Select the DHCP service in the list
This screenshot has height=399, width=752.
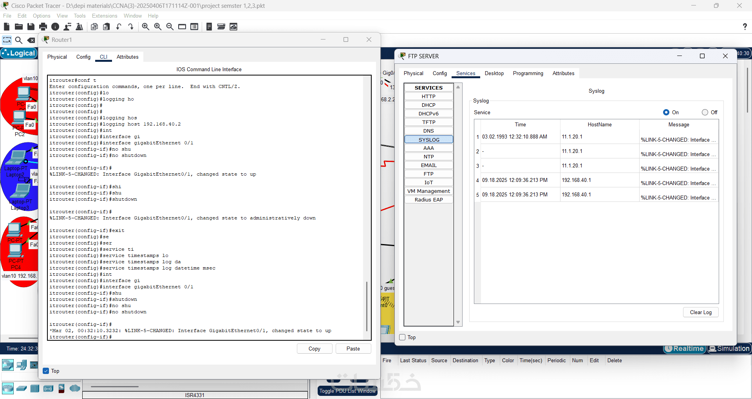[x=428, y=105]
